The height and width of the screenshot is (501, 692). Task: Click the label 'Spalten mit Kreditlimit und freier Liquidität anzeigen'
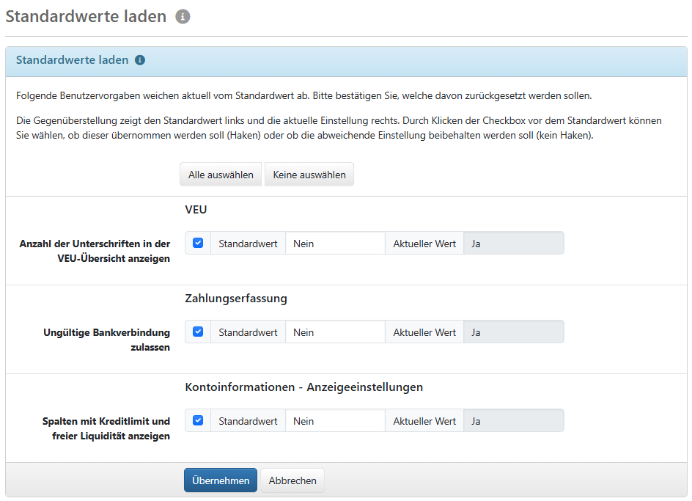106,428
